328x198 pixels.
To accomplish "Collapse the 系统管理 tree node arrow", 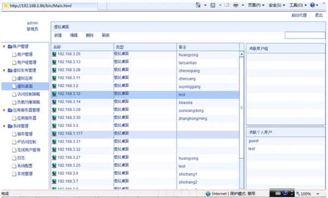I will [4, 126].
